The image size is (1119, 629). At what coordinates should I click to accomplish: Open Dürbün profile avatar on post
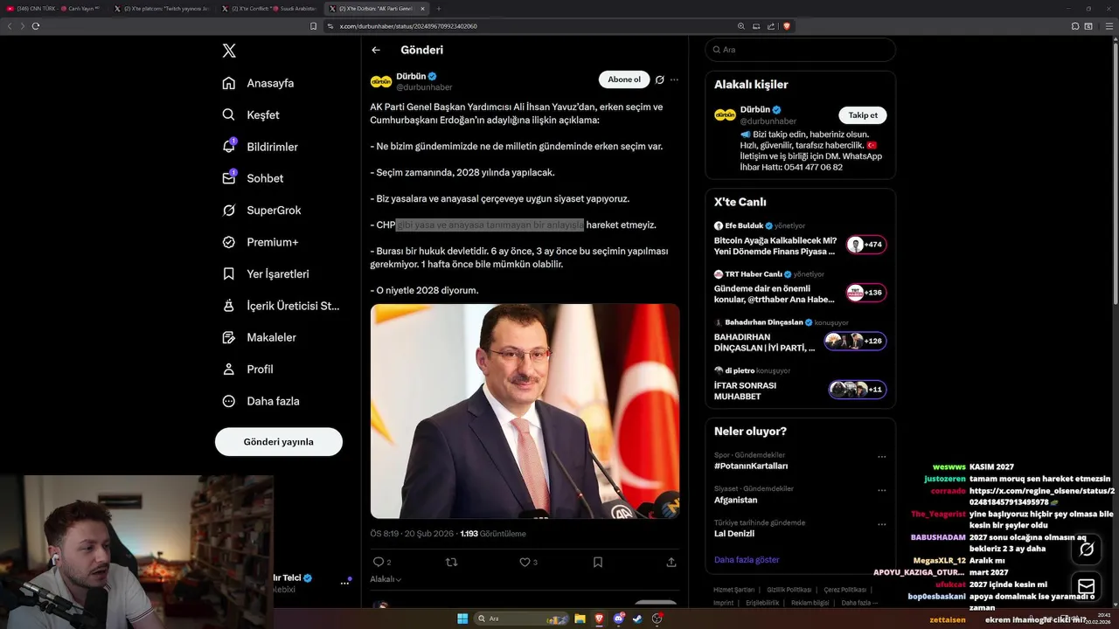[381, 81]
